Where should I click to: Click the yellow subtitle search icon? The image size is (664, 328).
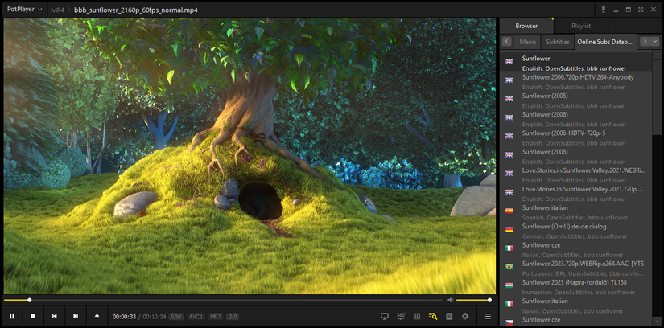tap(433, 316)
